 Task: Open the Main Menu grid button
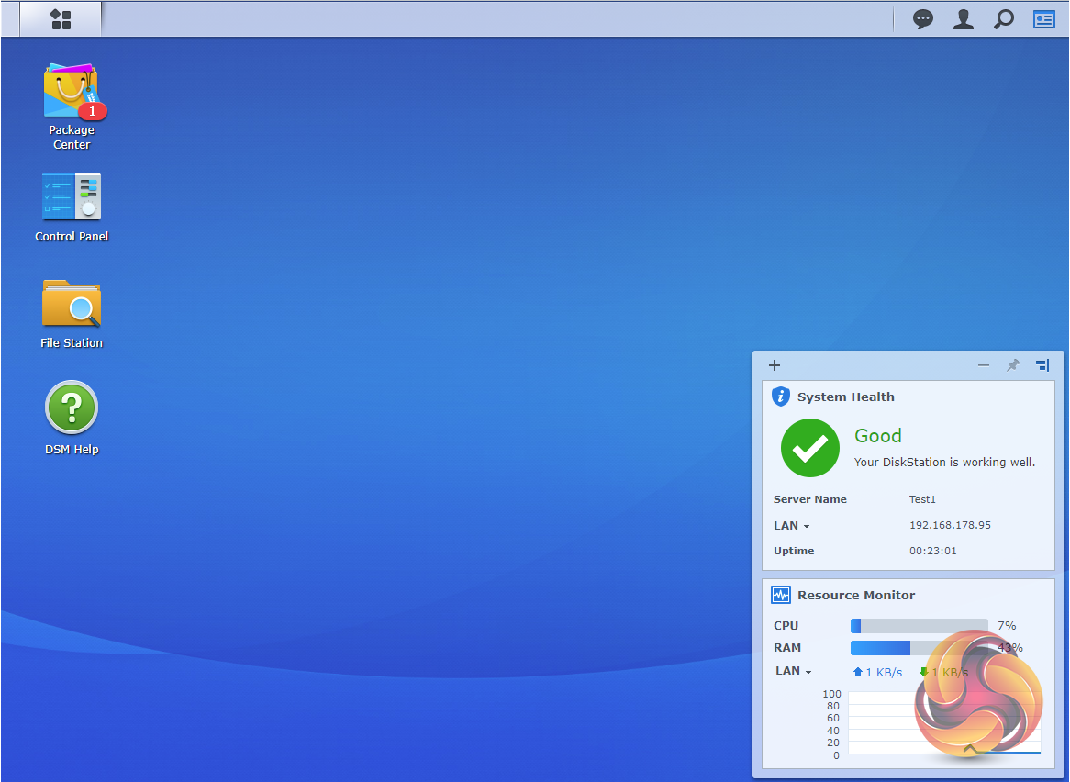point(61,19)
